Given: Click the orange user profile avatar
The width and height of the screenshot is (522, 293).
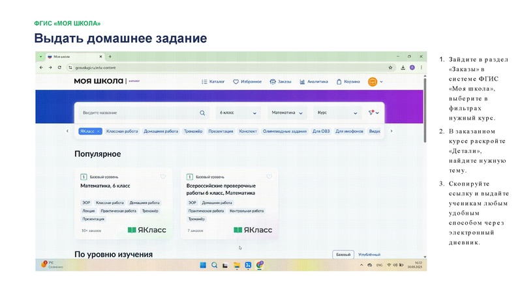Looking at the screenshot, I should point(373,82).
